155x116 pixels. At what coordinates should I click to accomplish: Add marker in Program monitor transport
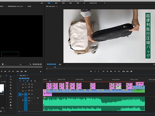coord(91,71)
